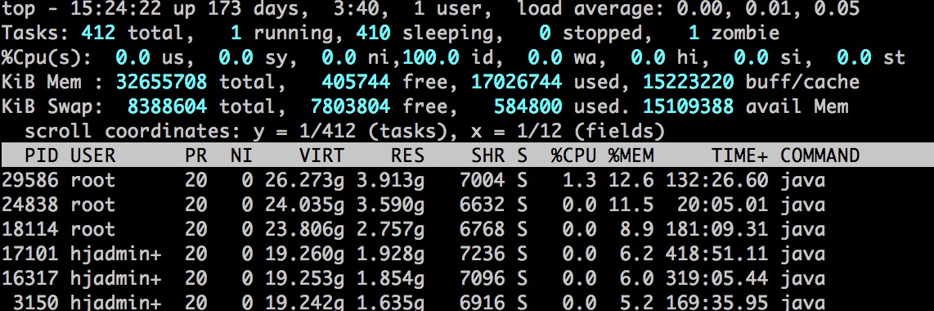Image resolution: width=934 pixels, height=311 pixels.
Task: Click the zombie count label
Action: coord(746,32)
